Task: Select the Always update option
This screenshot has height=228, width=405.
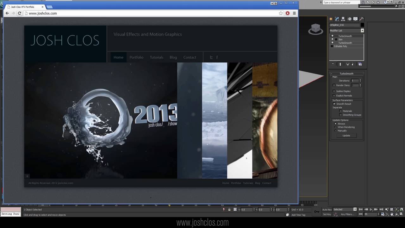Action: [335, 124]
